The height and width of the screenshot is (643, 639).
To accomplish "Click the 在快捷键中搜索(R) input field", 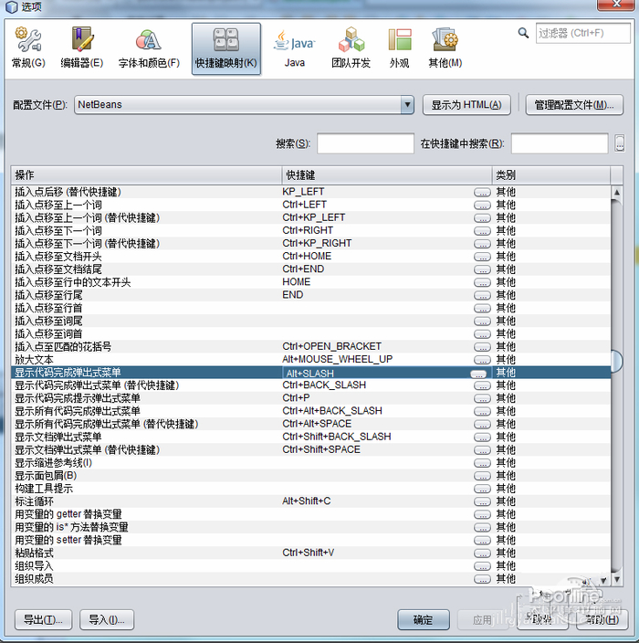I will coord(560,143).
